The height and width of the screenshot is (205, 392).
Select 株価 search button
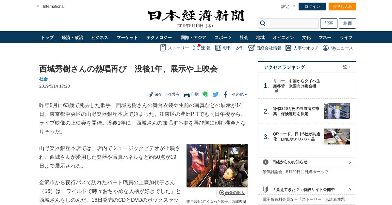pyautogui.click(x=347, y=23)
